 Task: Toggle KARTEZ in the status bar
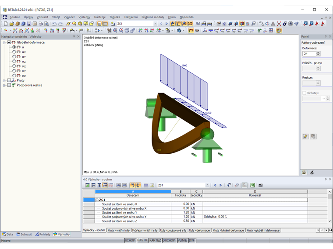click(x=155, y=241)
